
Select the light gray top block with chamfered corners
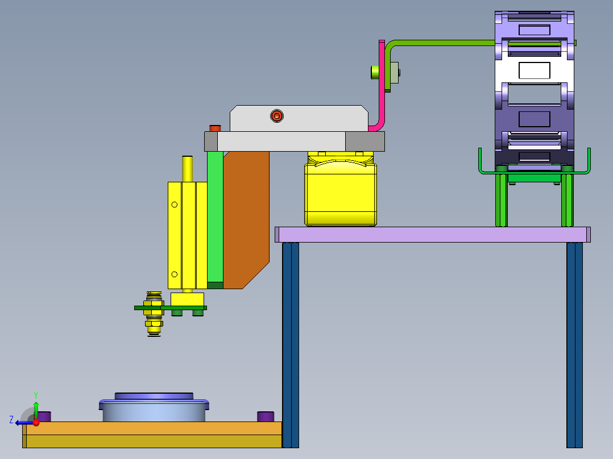pyautogui.click(x=299, y=118)
